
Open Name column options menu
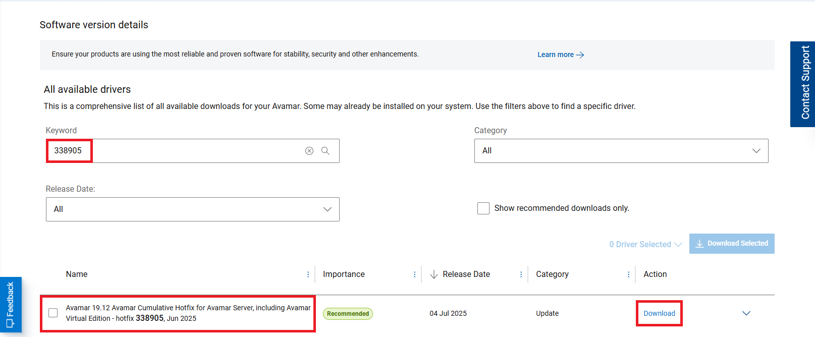[308, 274]
